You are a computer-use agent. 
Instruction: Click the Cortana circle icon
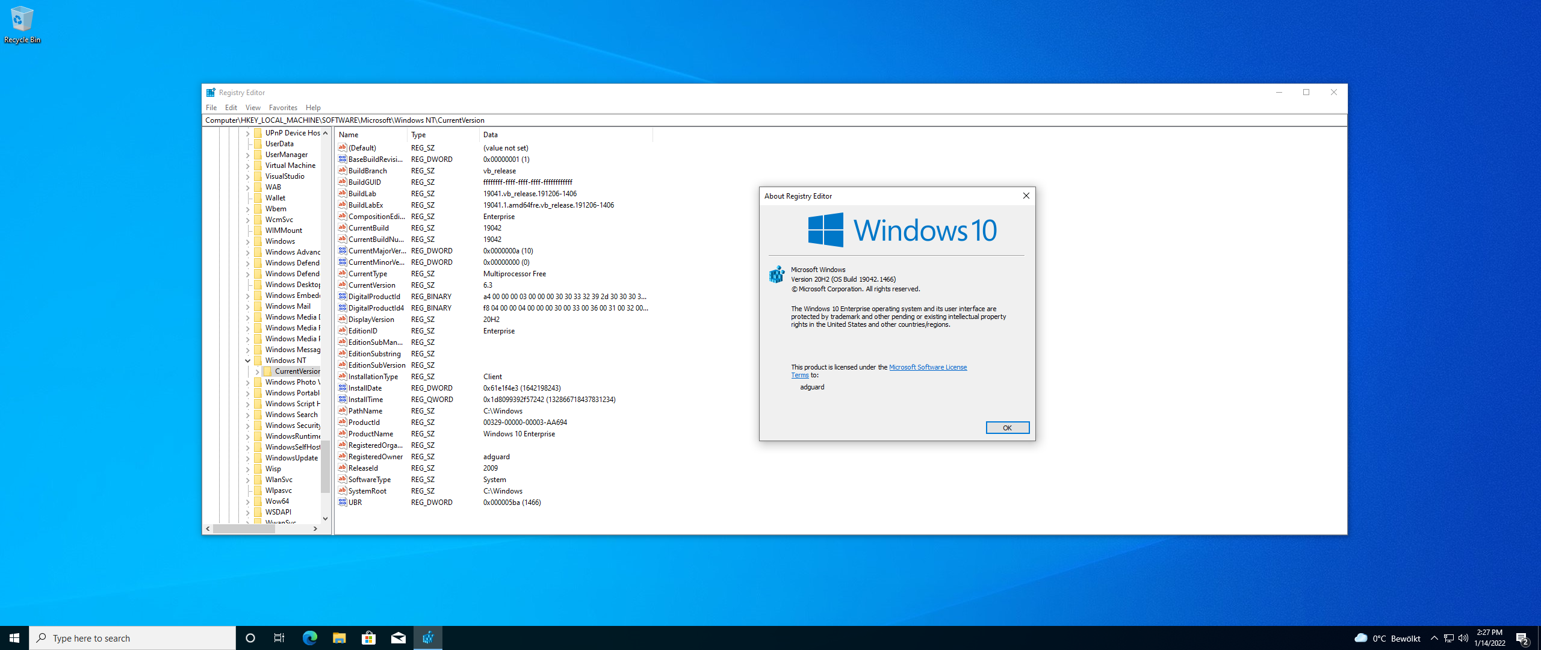[x=250, y=638]
